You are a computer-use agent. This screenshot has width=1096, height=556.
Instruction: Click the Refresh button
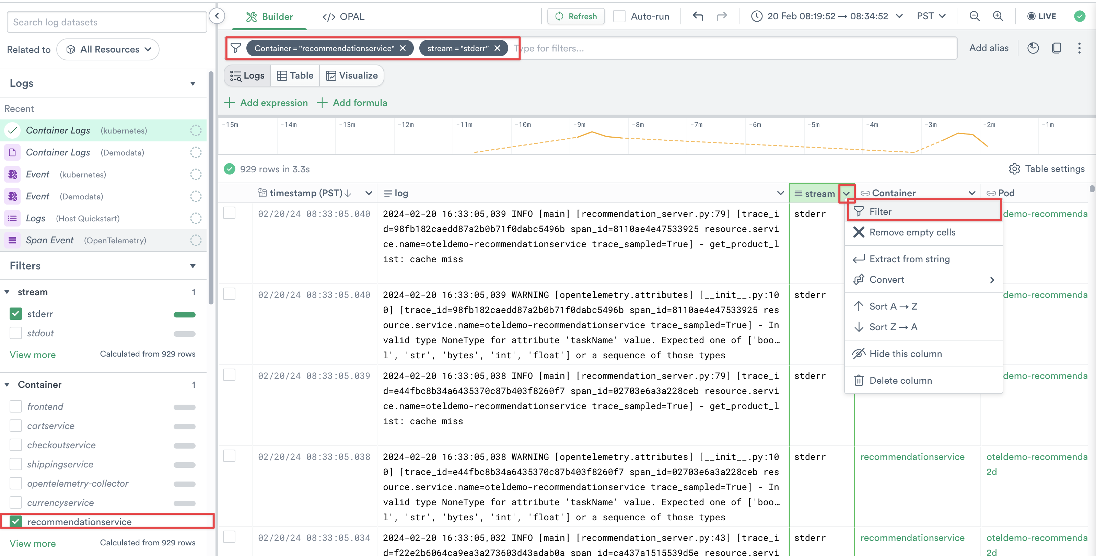(576, 16)
